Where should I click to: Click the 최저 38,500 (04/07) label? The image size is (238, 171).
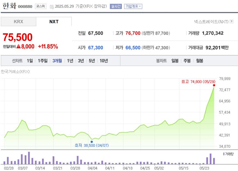92,145
